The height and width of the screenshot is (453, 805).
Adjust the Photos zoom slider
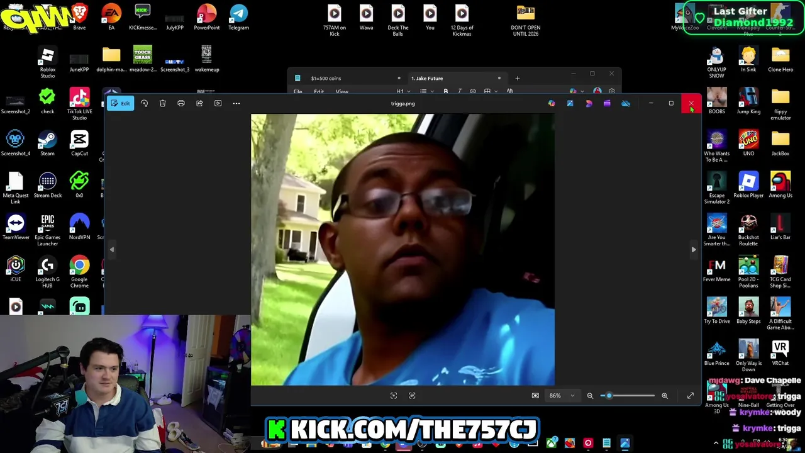pyautogui.click(x=626, y=396)
